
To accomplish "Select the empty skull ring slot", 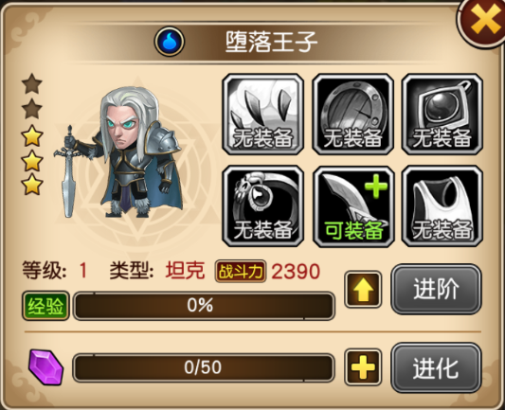I will (x=263, y=206).
